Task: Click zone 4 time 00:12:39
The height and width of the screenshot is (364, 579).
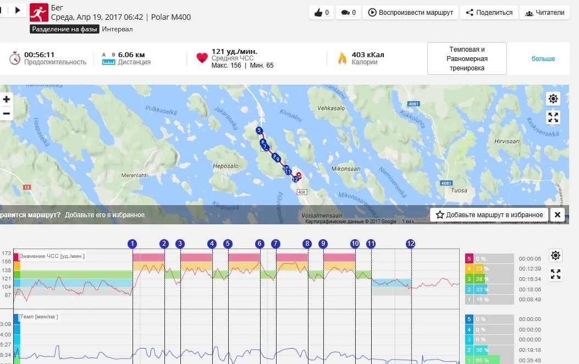Action: click(530, 269)
